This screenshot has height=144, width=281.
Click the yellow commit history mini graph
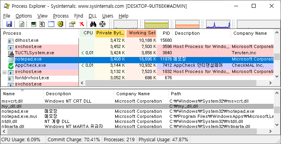pyautogui.click(x=157, y=24)
